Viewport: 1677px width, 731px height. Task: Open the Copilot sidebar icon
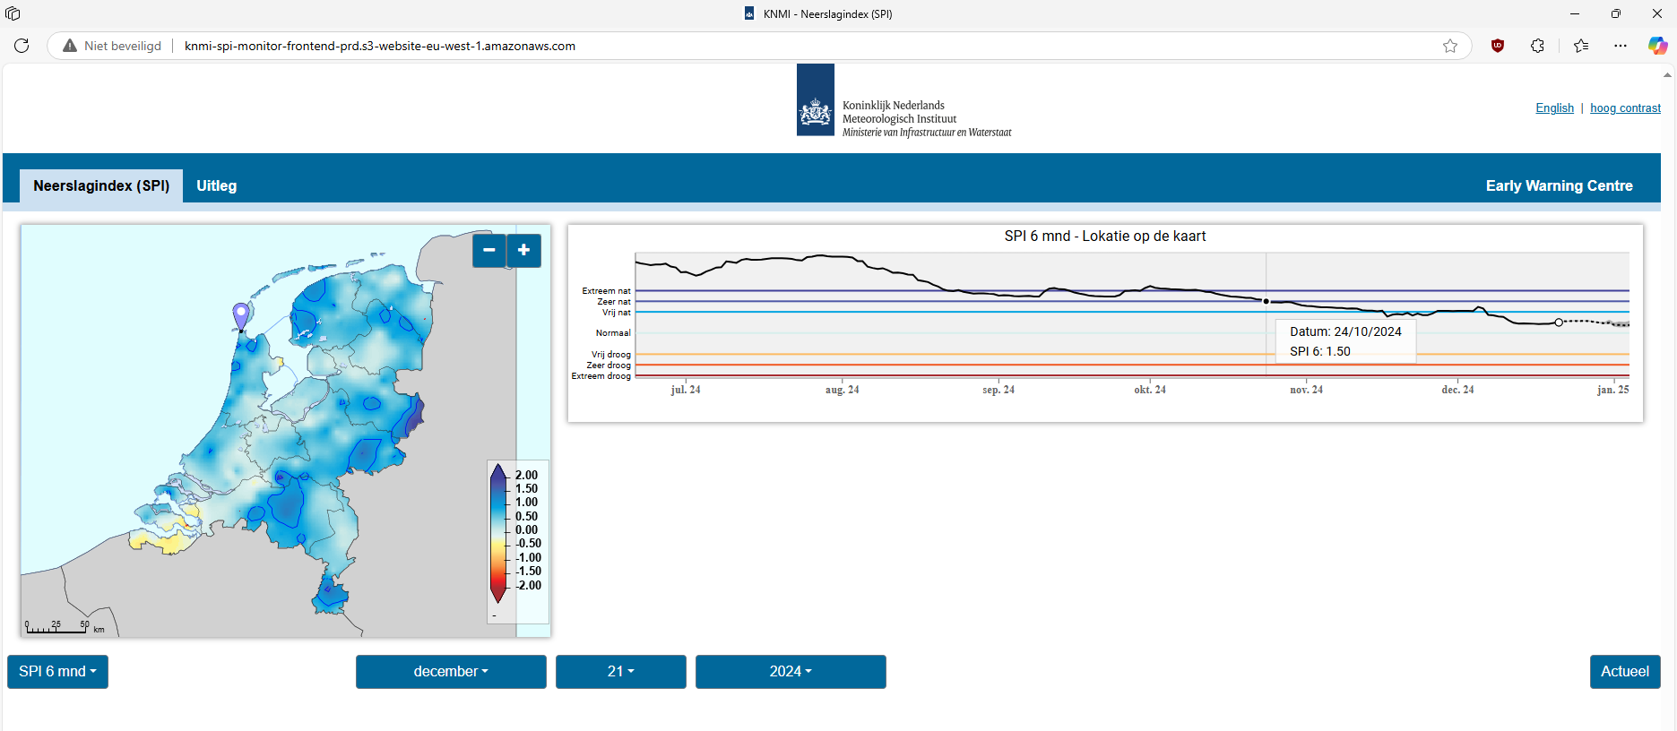click(x=1657, y=46)
